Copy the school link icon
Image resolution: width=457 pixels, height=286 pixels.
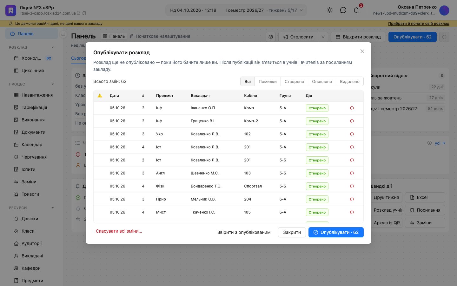coord(84,13)
